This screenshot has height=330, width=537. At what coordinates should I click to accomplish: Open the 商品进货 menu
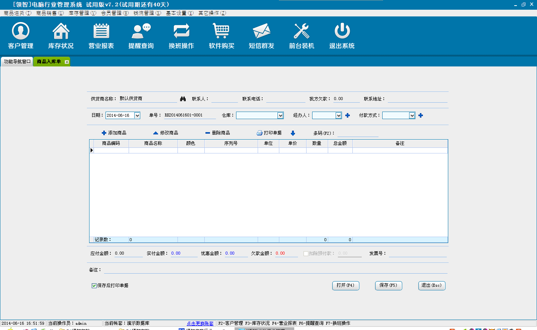point(18,13)
